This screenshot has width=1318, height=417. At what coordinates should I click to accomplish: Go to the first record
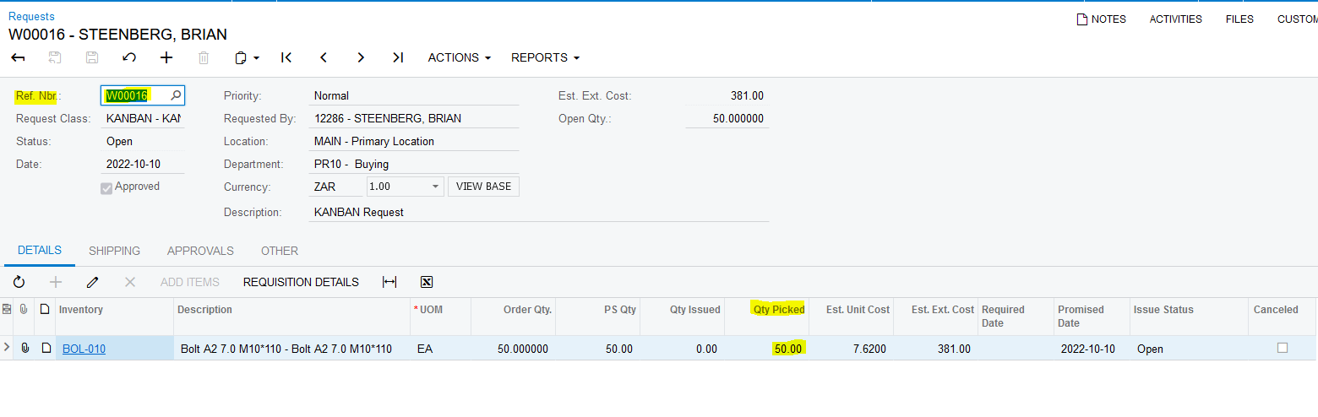tap(286, 57)
